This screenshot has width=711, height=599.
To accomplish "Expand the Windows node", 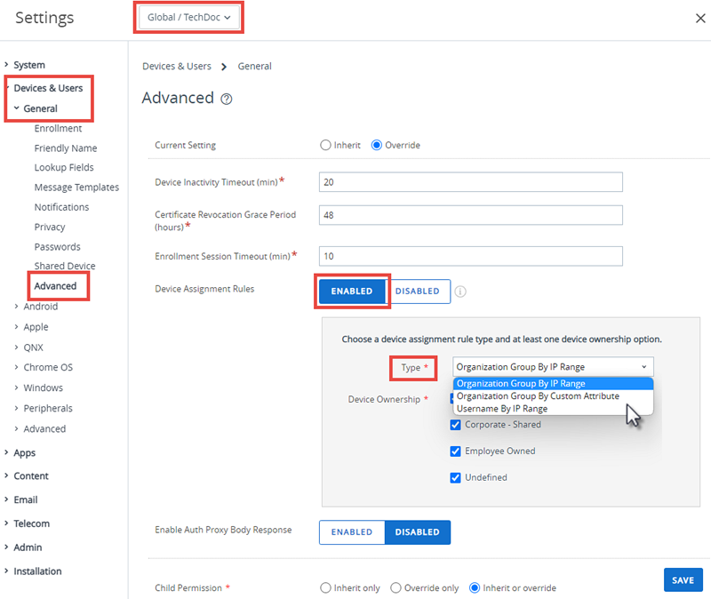I will [x=16, y=387].
